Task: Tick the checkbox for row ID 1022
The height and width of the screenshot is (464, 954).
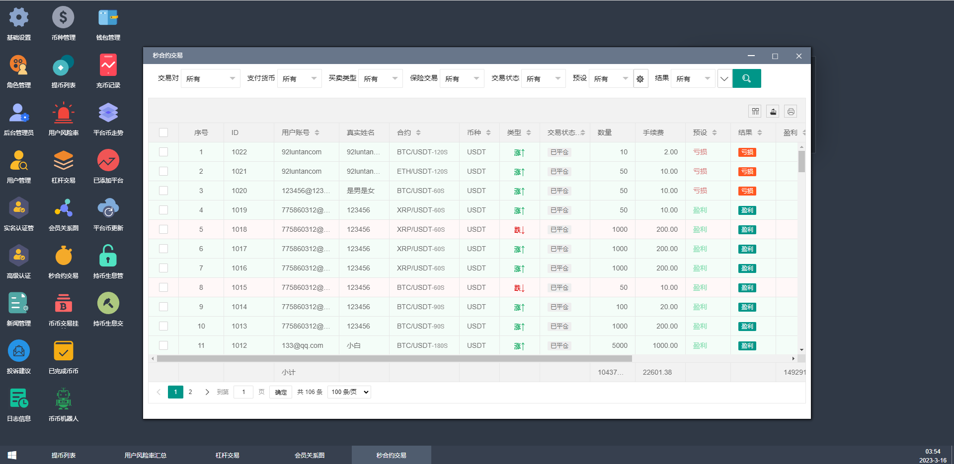Action: coord(163,152)
